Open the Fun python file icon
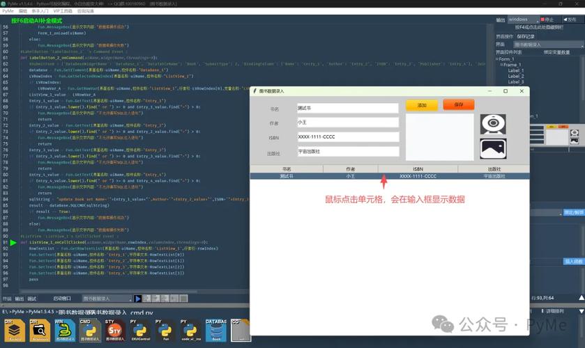This screenshot has width=585, height=348. pyautogui.click(x=165, y=330)
